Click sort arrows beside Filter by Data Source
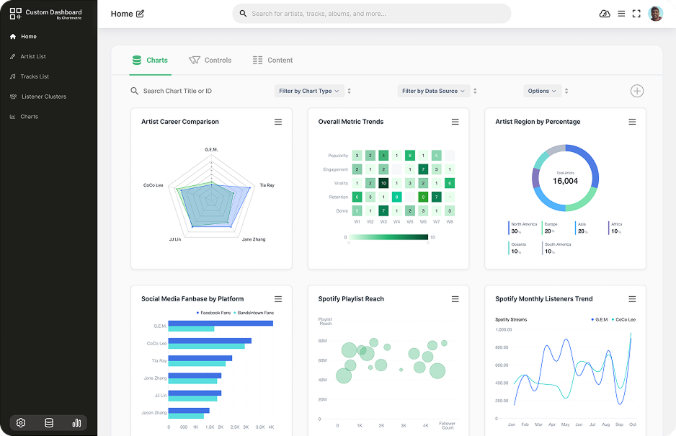The height and width of the screenshot is (436, 676). [x=475, y=91]
